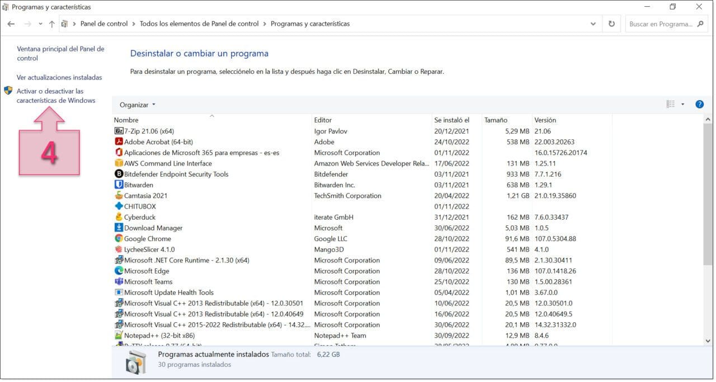Click the Microsoft Update Health Tools icon
The image size is (716, 382).
[119, 293]
